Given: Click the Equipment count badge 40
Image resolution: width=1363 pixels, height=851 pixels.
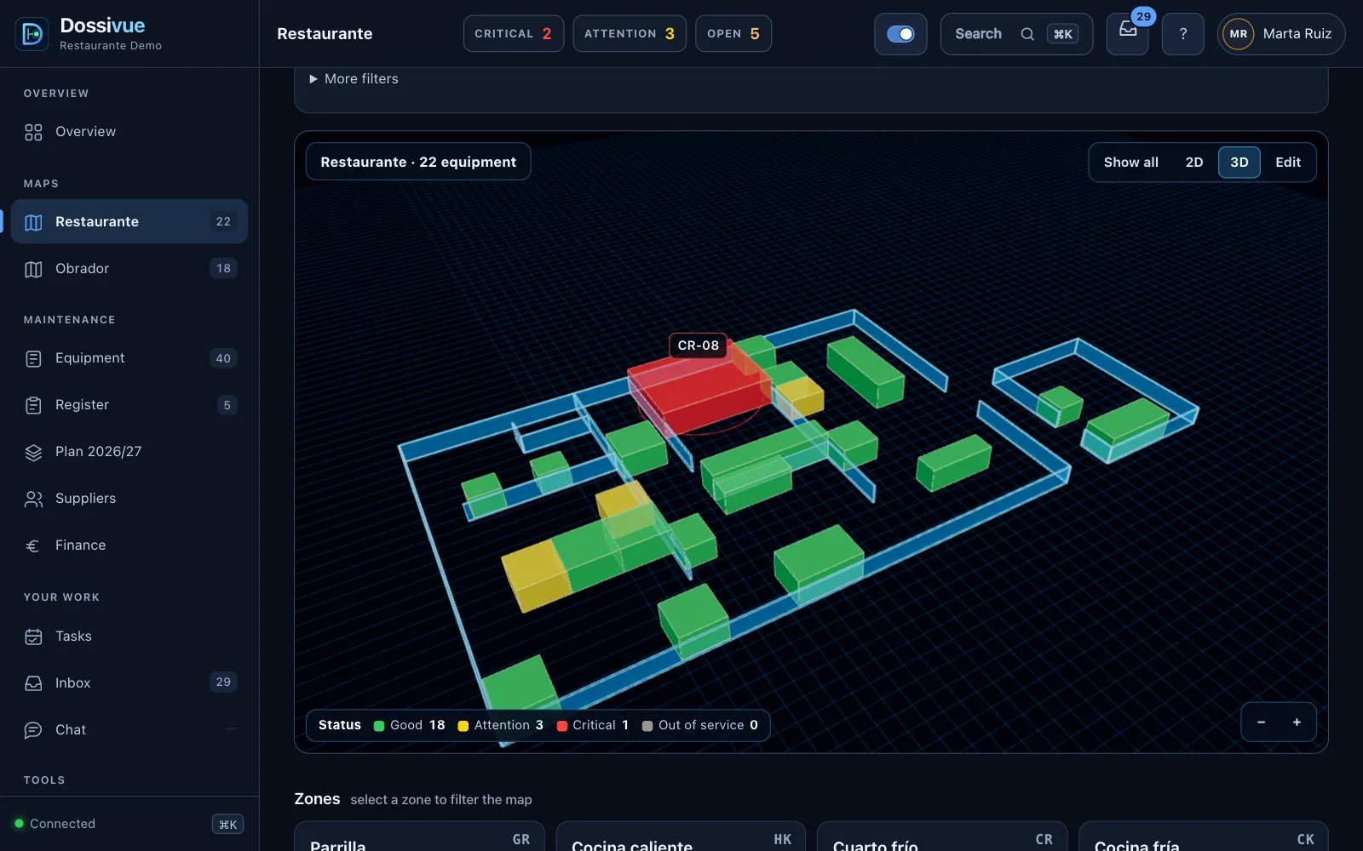Looking at the screenshot, I should [x=223, y=358].
